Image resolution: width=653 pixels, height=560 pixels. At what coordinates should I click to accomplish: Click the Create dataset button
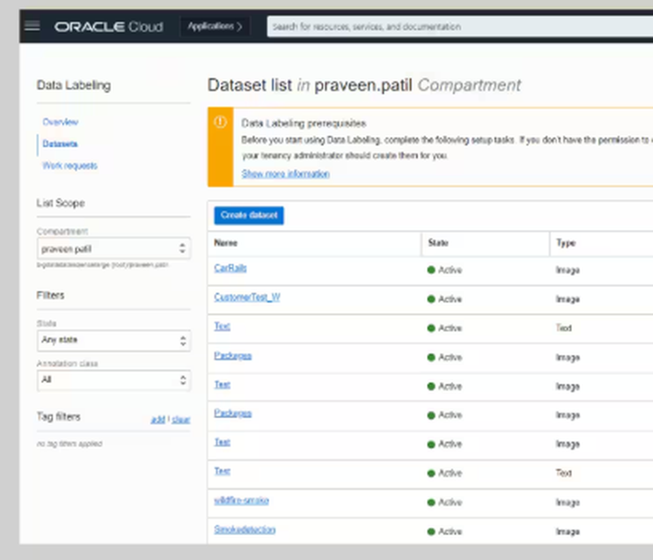(x=248, y=215)
